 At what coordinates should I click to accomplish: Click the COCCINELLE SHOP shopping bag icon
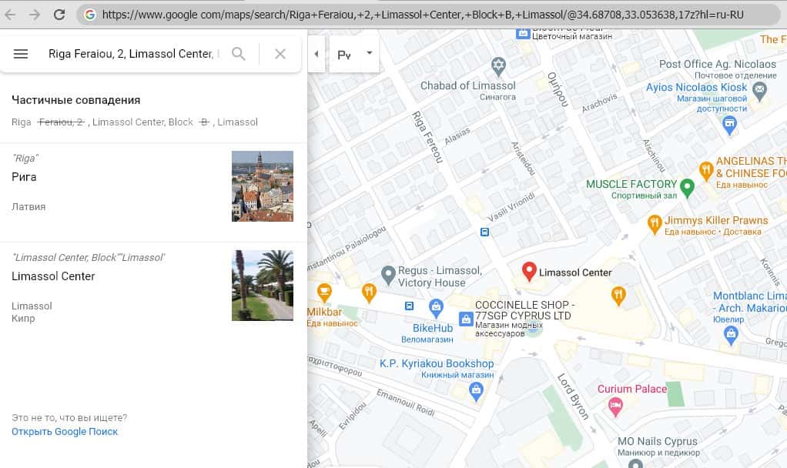coord(467,319)
